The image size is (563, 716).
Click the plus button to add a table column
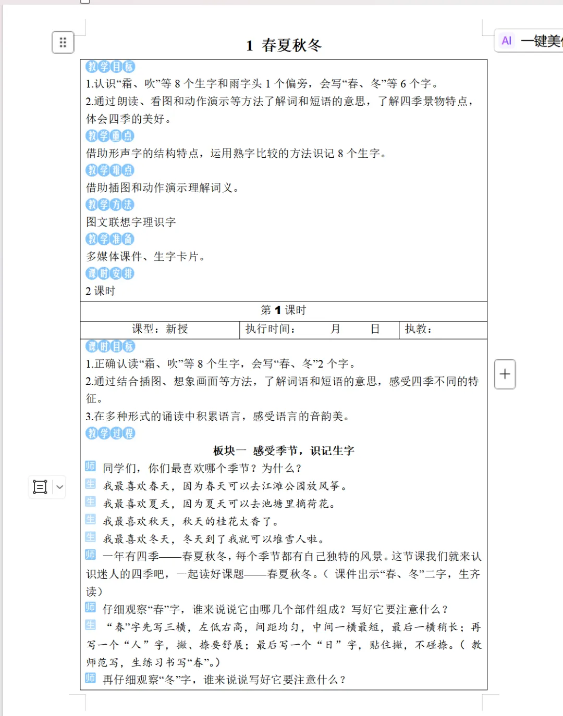click(505, 374)
